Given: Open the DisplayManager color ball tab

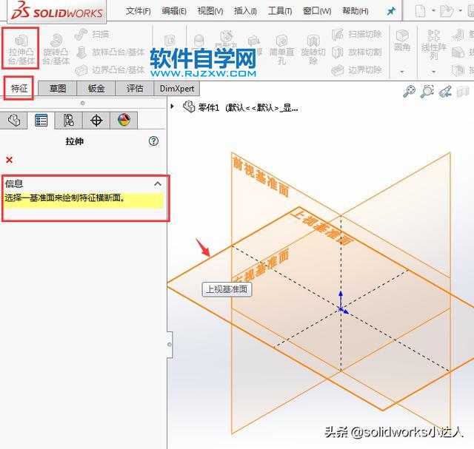Looking at the screenshot, I should click(x=124, y=121).
